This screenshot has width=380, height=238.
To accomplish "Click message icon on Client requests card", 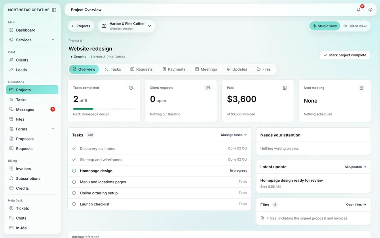I will (x=208, y=88).
